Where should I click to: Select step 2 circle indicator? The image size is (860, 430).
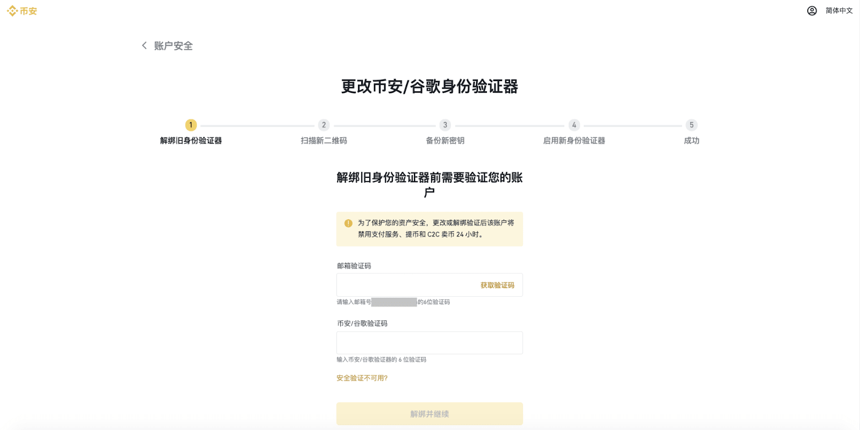(x=324, y=125)
